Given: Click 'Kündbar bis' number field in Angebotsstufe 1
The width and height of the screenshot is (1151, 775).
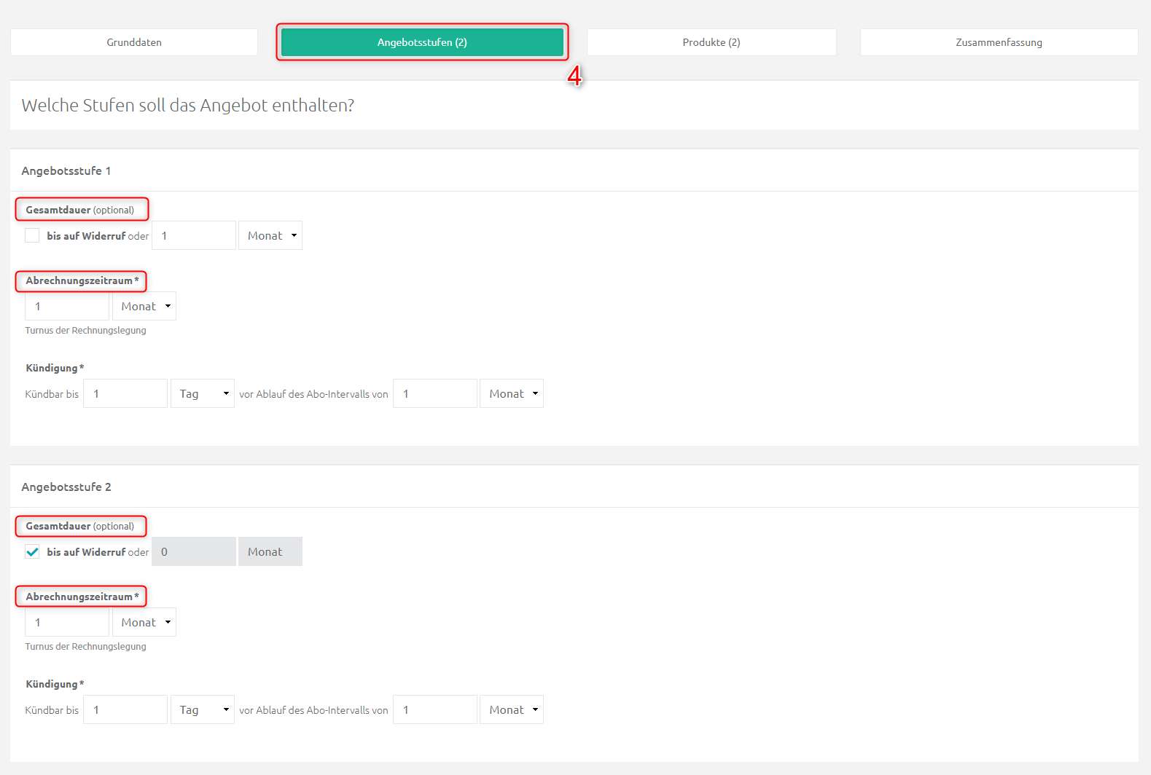Looking at the screenshot, I should [125, 393].
